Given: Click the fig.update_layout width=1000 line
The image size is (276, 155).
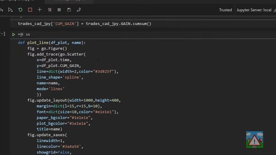Looking at the screenshot, I should (74, 100).
